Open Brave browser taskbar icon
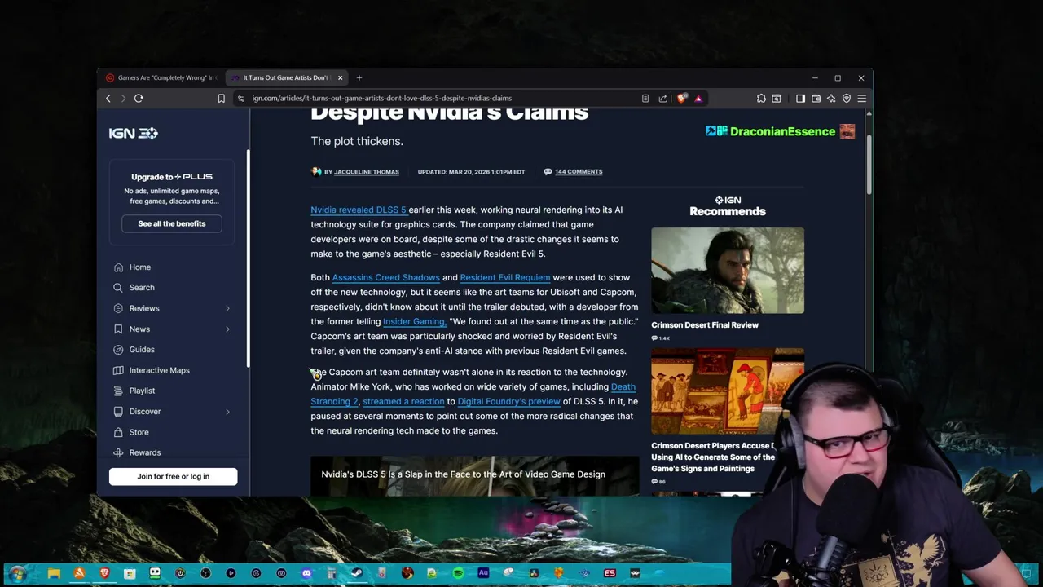This screenshot has width=1043, height=587. point(104,574)
